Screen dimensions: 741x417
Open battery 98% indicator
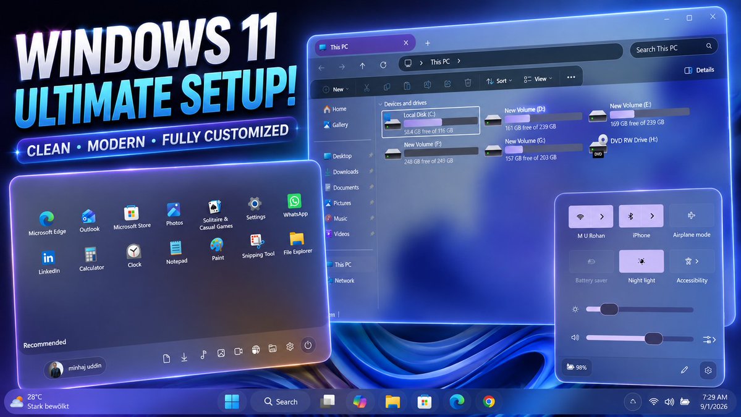(x=576, y=367)
